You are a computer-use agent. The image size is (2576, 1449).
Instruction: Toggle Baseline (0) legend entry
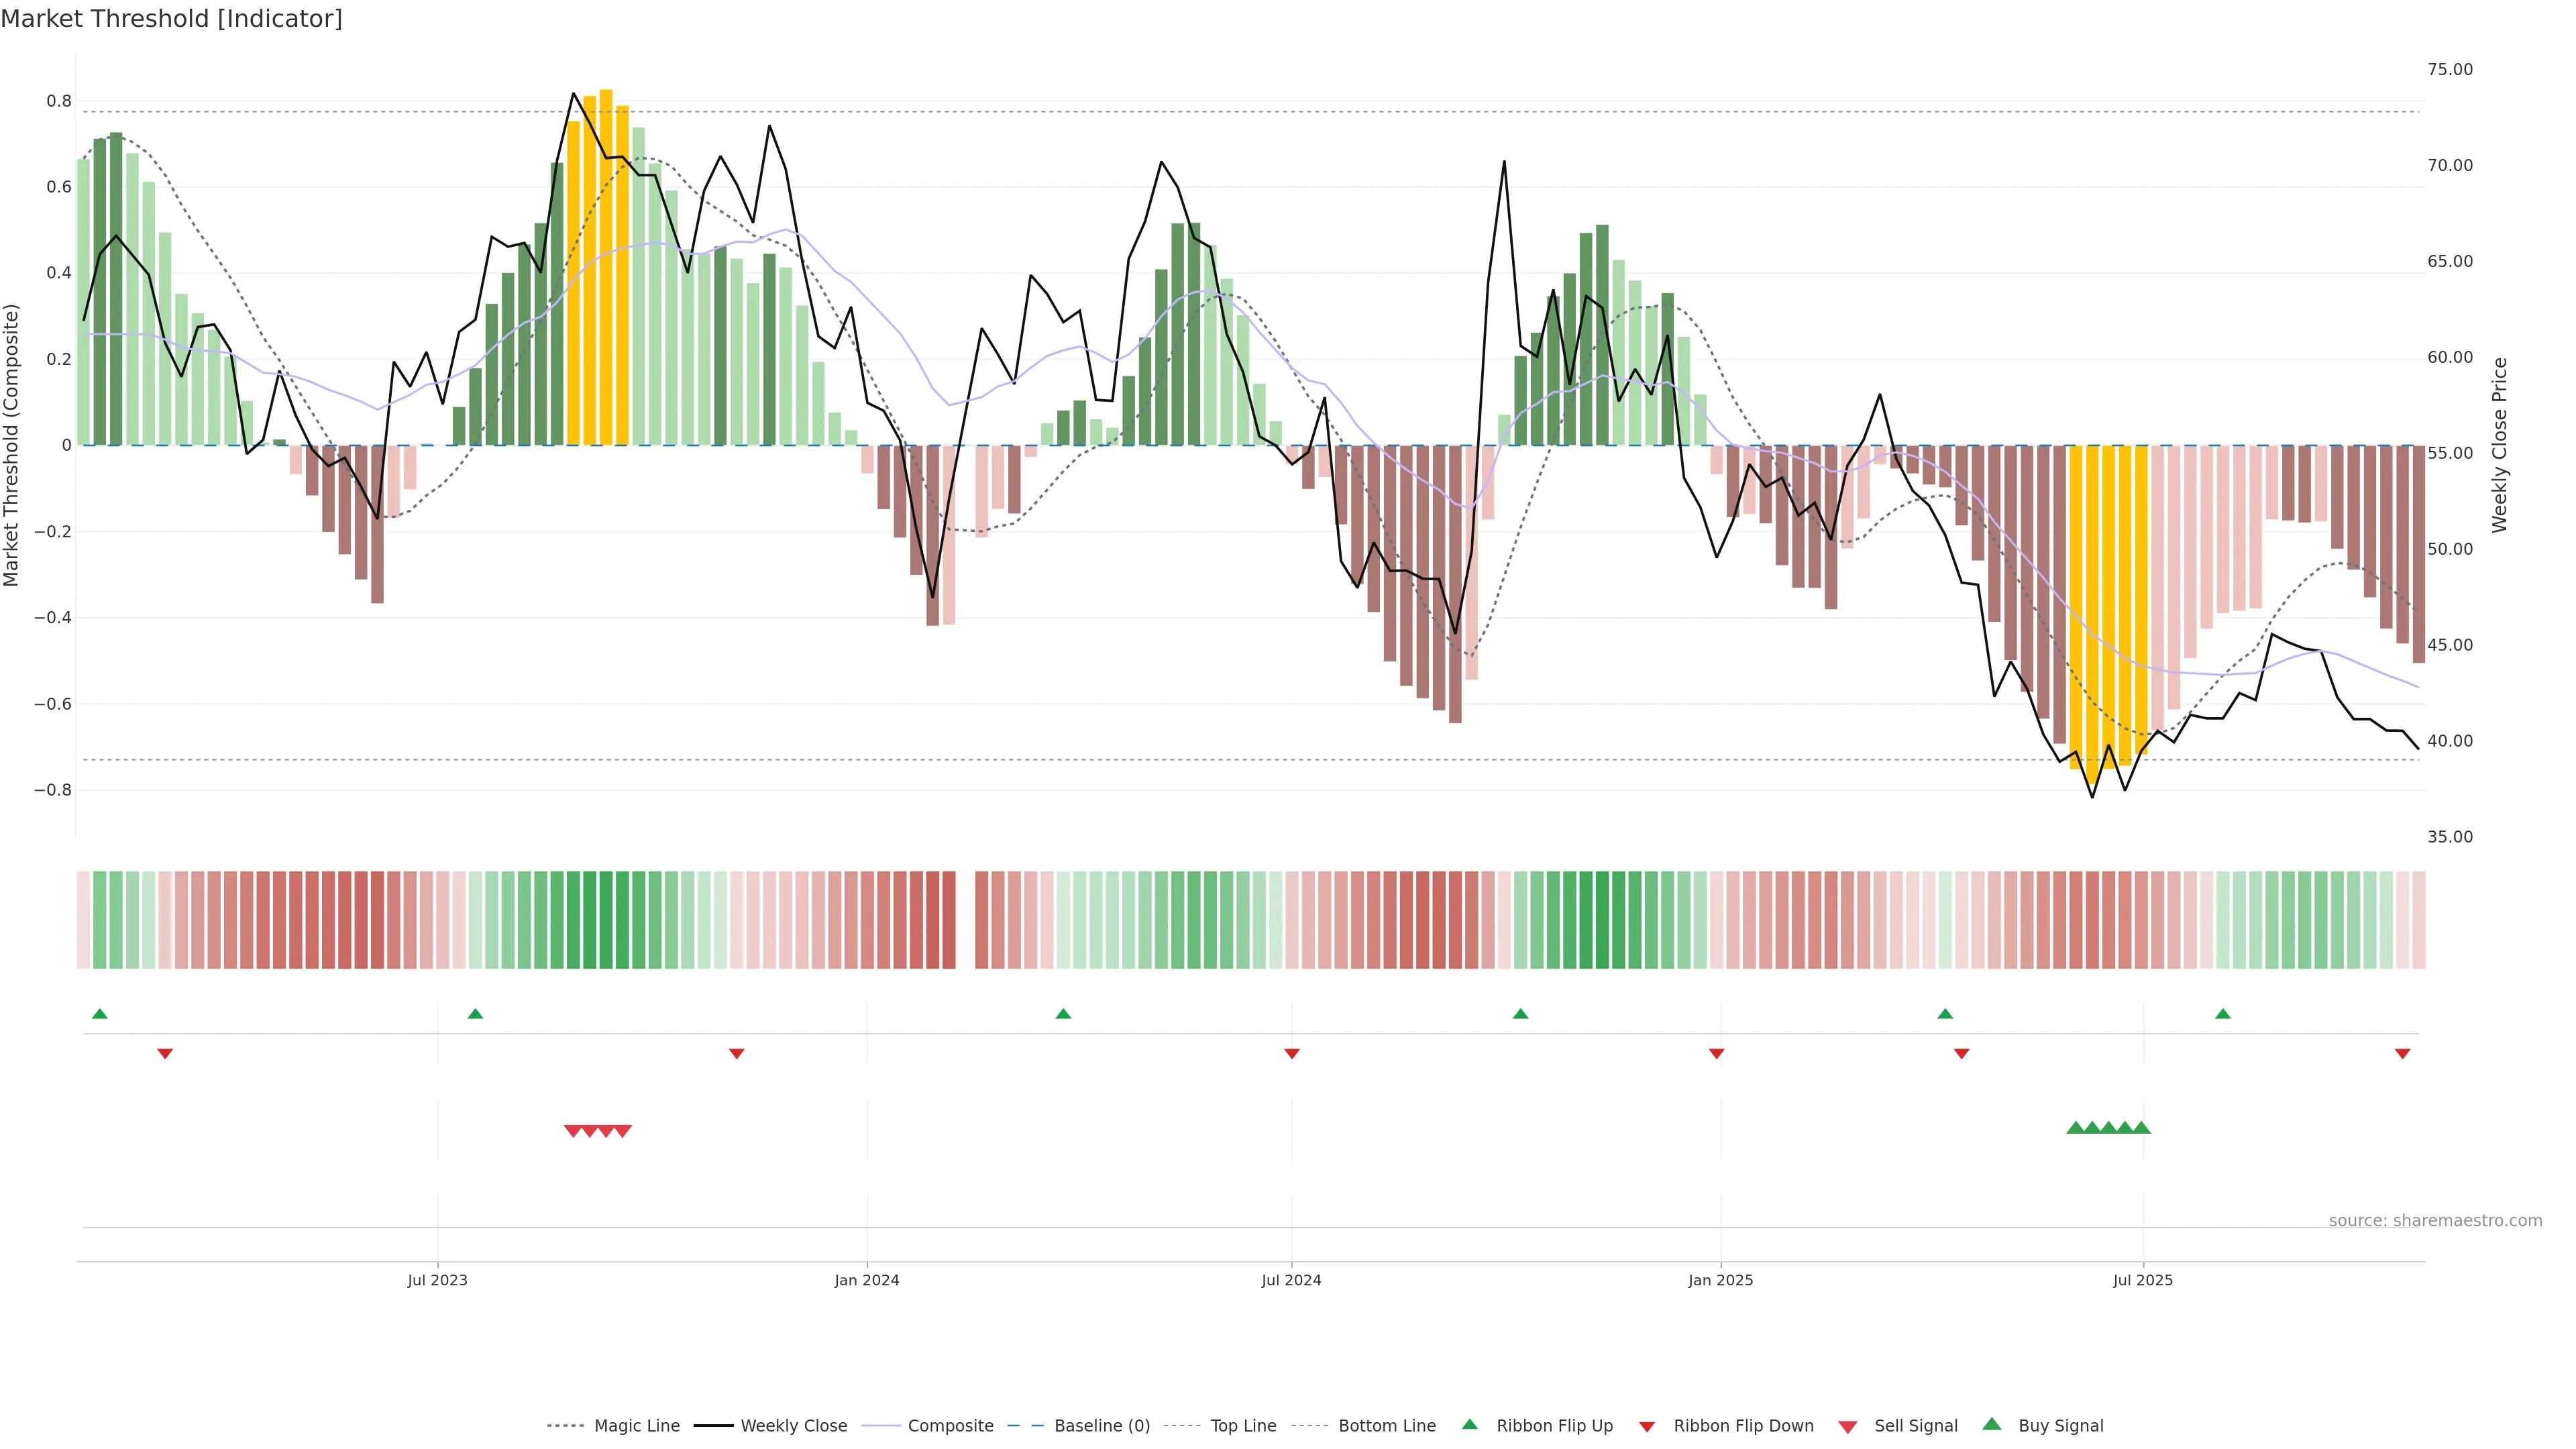coord(1102,1426)
